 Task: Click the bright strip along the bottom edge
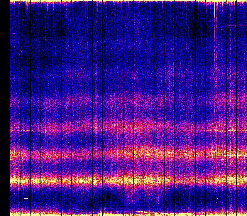tap(127, 213)
